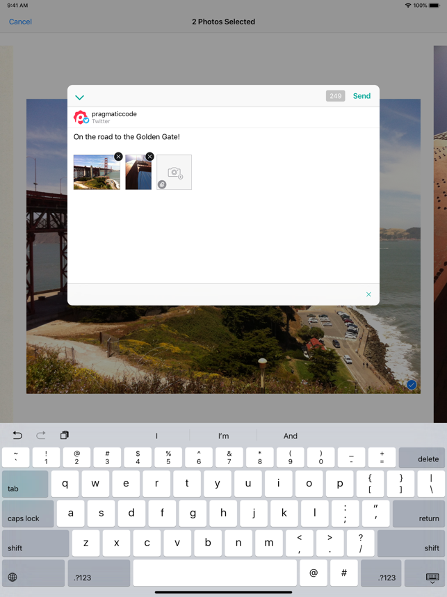
Task: Select the pragmaticcode Twitter account avatar
Action: pos(81,118)
